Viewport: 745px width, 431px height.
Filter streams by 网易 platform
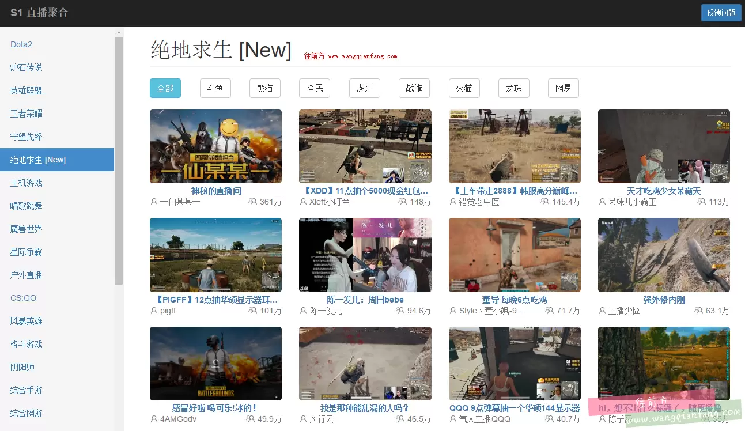[x=564, y=88]
